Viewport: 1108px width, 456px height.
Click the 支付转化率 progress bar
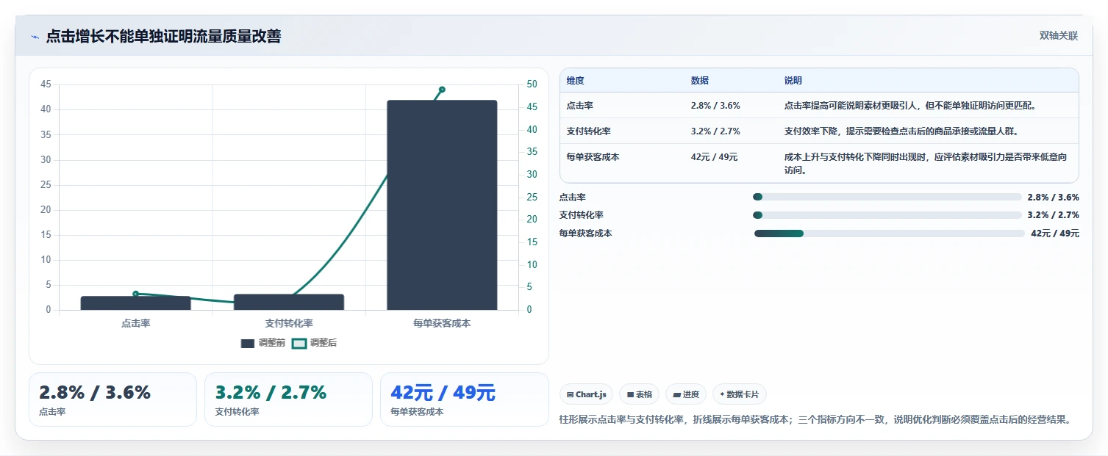click(x=887, y=215)
